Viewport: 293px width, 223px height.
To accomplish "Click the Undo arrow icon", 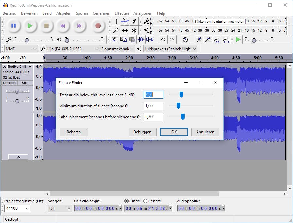I will [x=163, y=39].
